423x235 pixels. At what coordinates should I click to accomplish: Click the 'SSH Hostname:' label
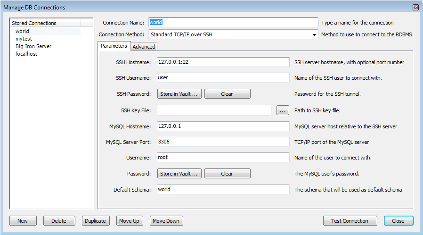coord(133,62)
